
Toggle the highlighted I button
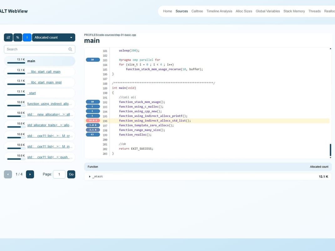(27, 37)
